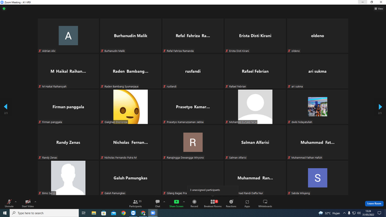
Task: Expand the share screen options arrow
Action: click(184, 202)
